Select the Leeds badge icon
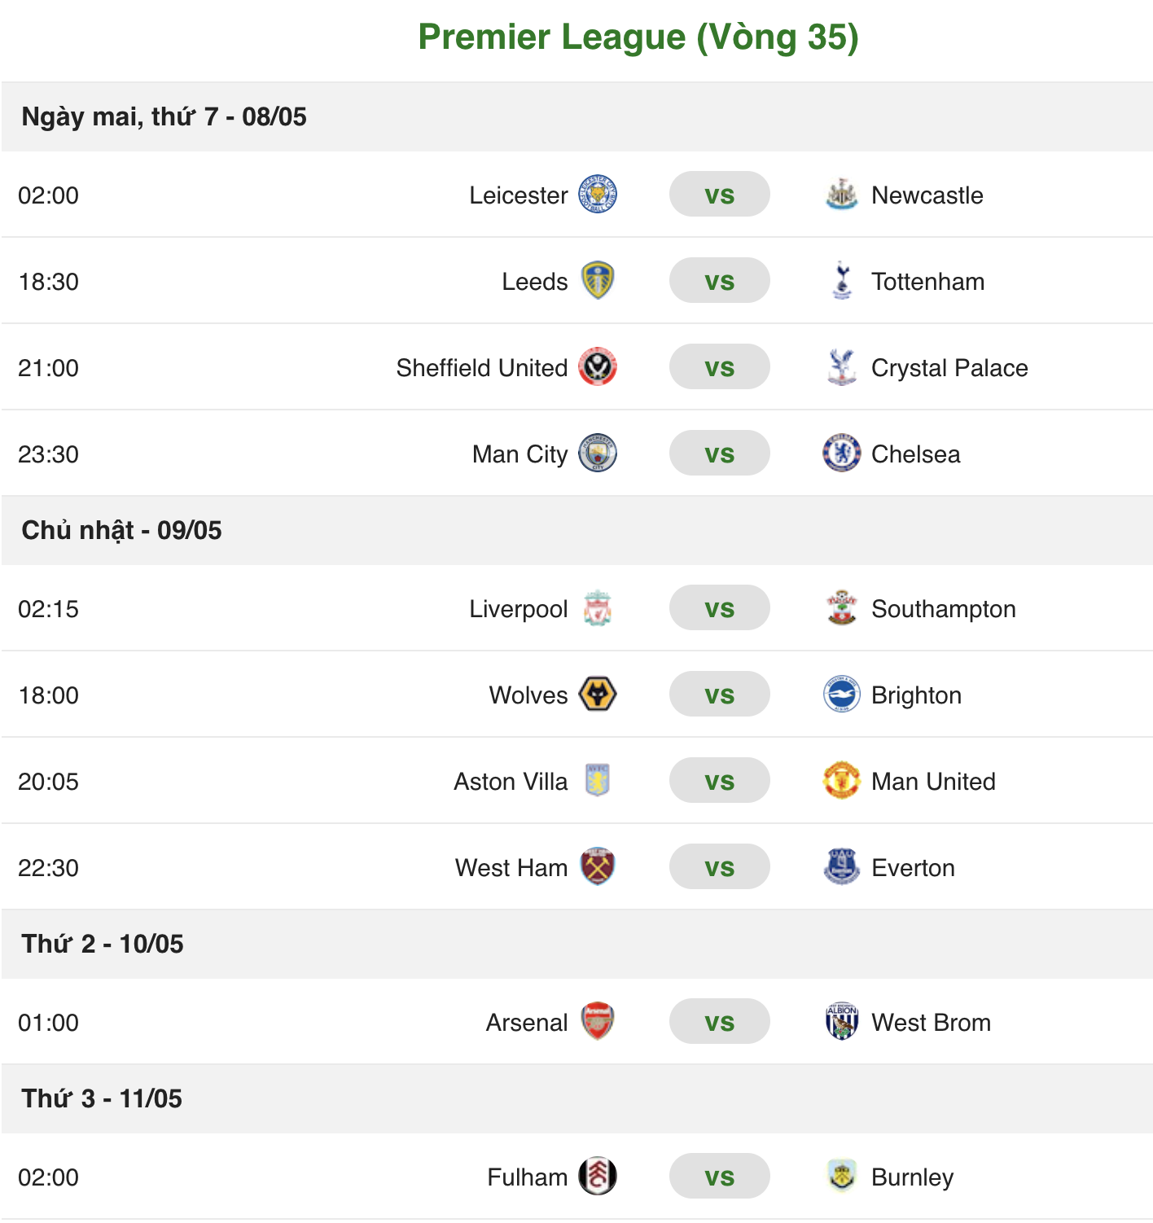 (598, 281)
